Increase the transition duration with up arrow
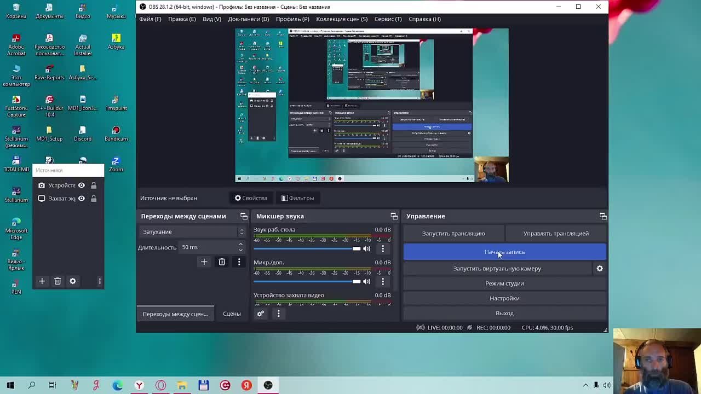Screen dimensions: 701x394 240,245
